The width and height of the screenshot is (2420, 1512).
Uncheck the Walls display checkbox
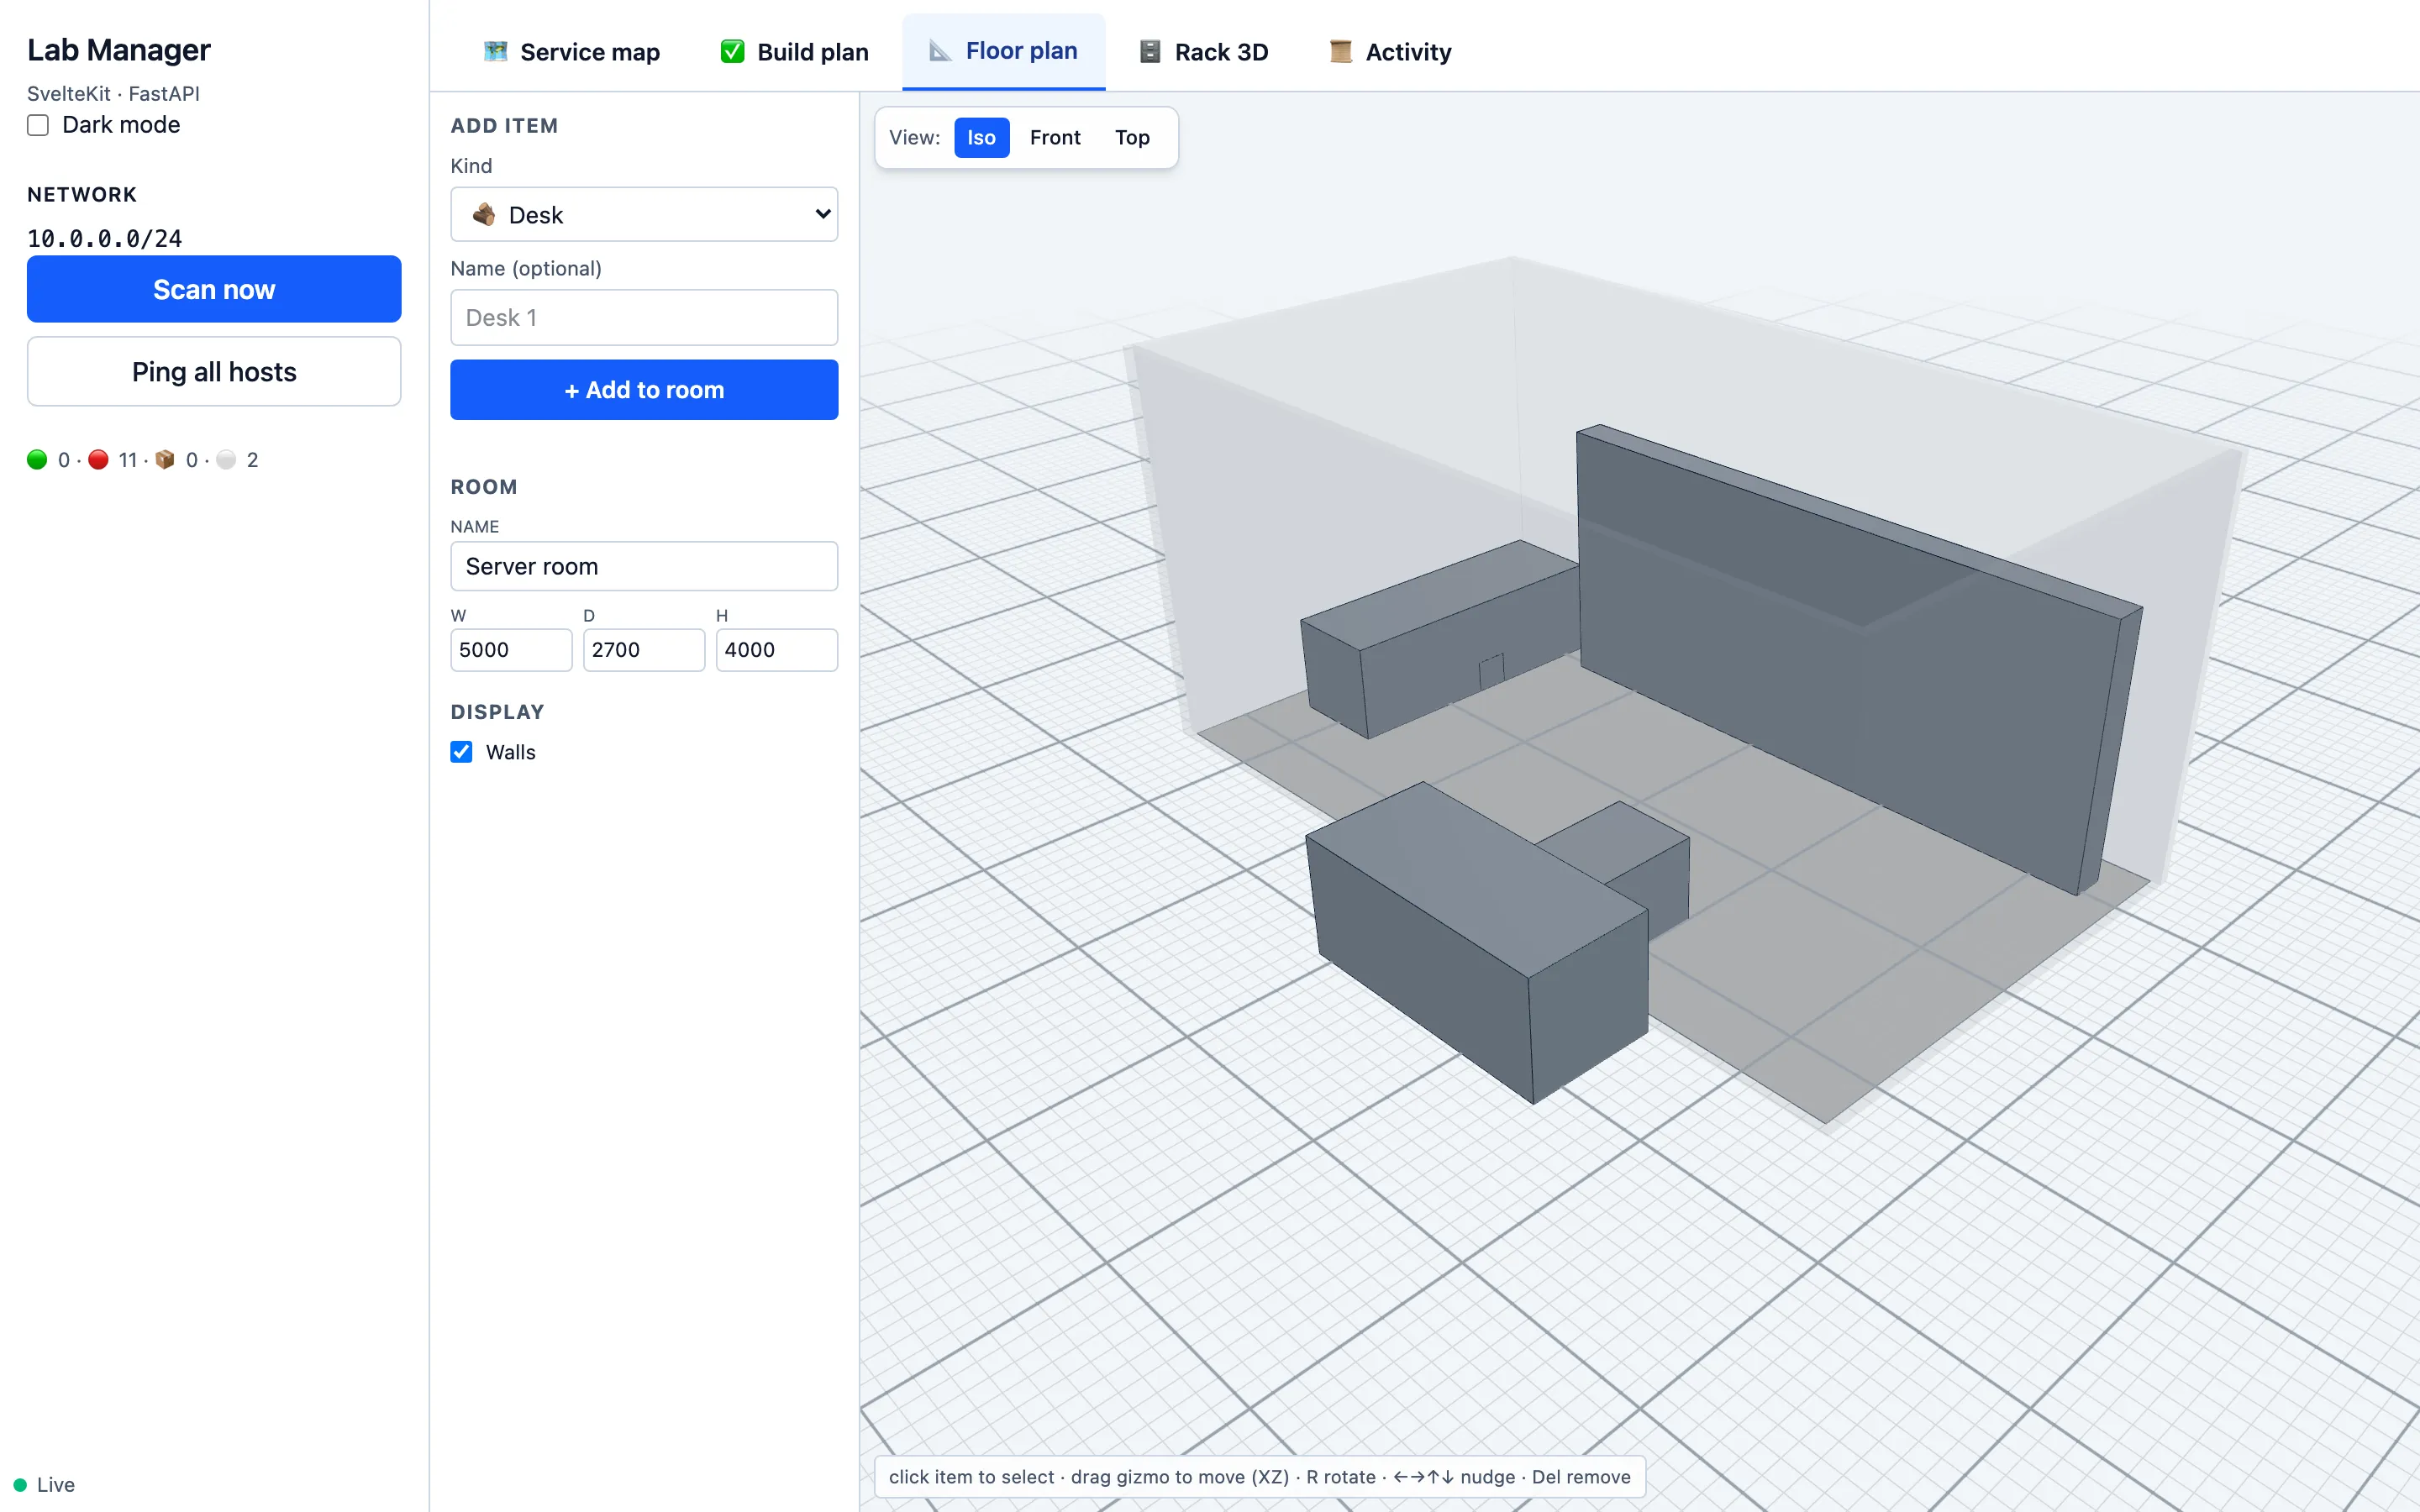click(461, 752)
